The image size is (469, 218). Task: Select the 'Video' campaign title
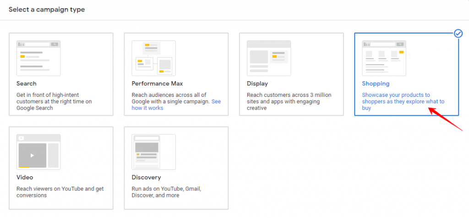[x=25, y=177]
